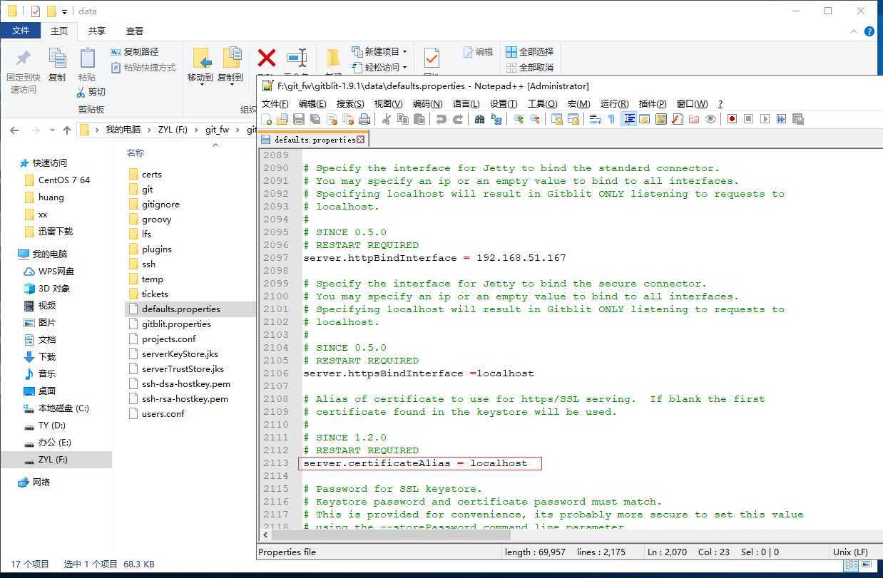Click Zoom In magnifier icon

coord(519,119)
